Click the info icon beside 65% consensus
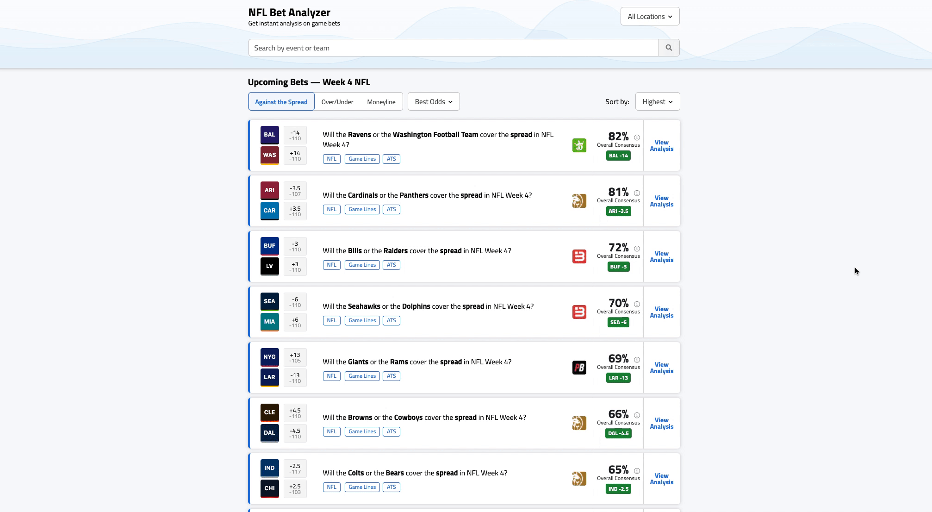 [x=637, y=471]
